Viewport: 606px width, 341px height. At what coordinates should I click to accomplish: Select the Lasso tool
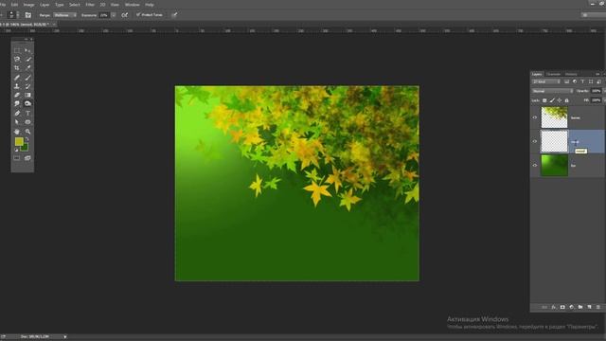click(17, 59)
